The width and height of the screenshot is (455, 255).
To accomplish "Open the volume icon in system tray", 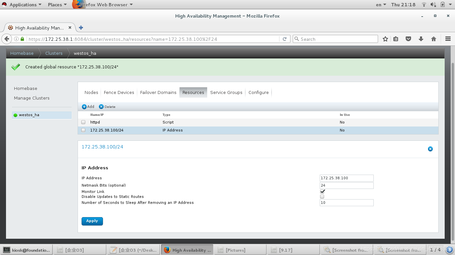I will click(x=433, y=5).
